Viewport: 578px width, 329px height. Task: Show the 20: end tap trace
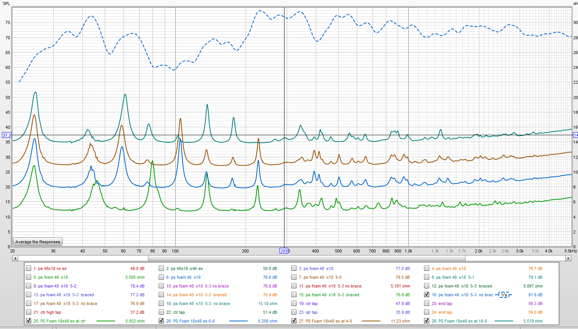427,303
